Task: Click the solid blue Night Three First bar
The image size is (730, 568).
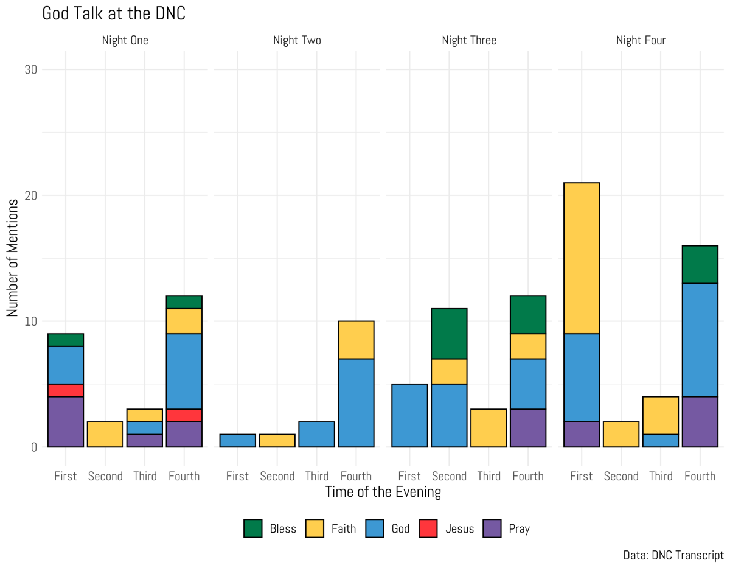Action: tap(409, 415)
